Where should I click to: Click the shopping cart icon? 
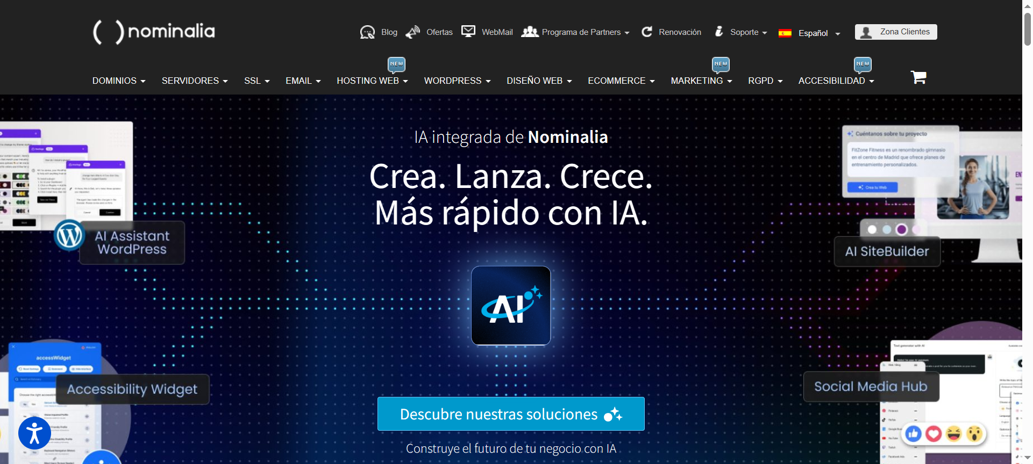pyautogui.click(x=918, y=77)
